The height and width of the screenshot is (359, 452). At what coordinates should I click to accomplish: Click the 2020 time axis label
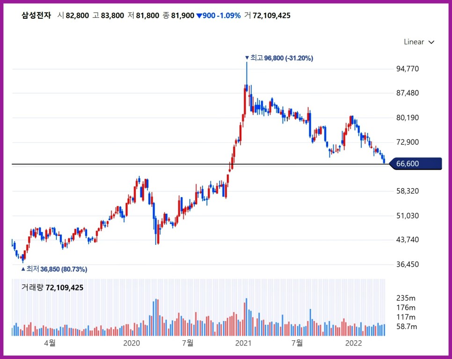pos(131,343)
